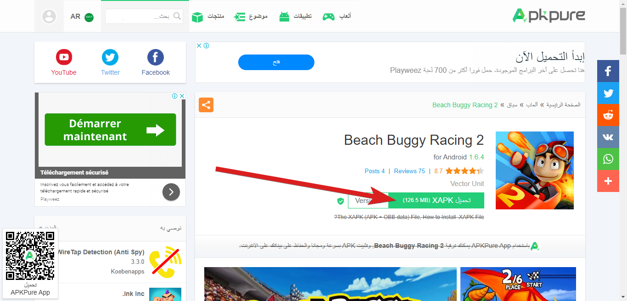Click the green XAPK download button
The image size is (627, 301).
point(436,200)
